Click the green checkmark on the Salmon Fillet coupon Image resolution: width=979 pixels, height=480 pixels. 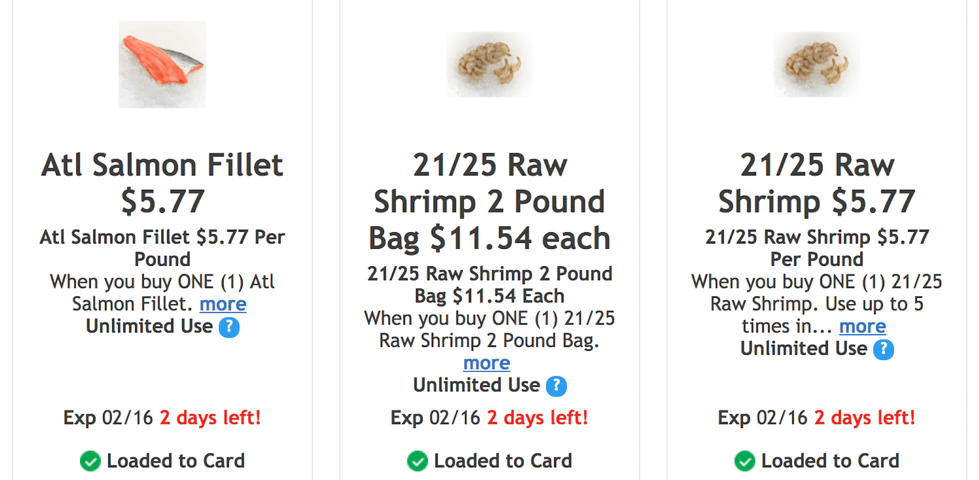pyautogui.click(x=90, y=461)
